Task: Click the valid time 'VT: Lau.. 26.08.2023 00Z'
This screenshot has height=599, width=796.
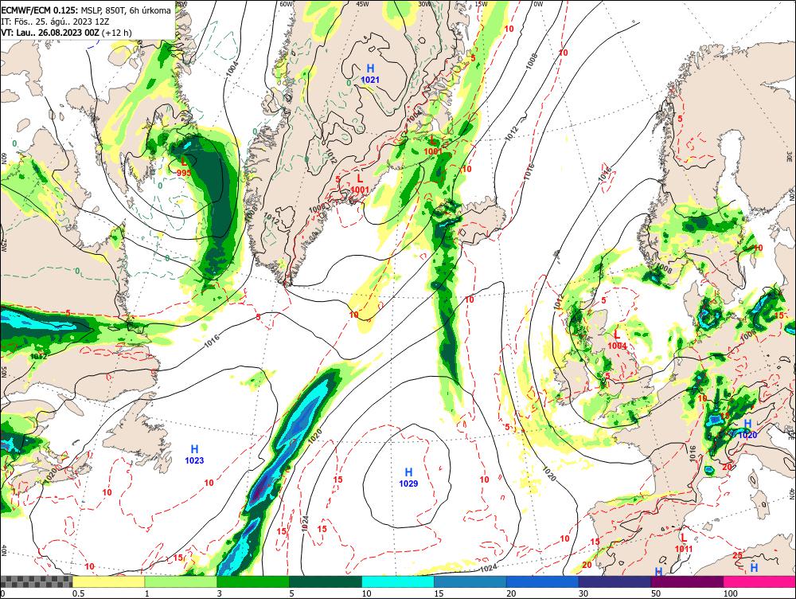Action: point(50,33)
